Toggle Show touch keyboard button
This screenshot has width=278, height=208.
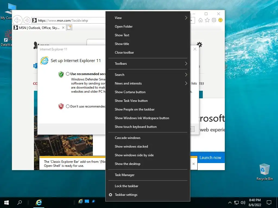pos(148,127)
